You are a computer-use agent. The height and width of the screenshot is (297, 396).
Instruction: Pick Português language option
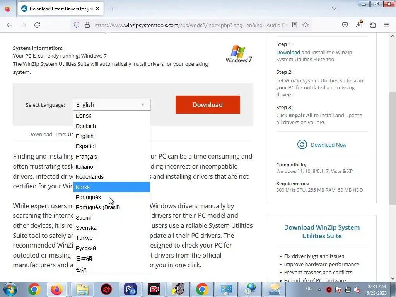tap(112, 197)
